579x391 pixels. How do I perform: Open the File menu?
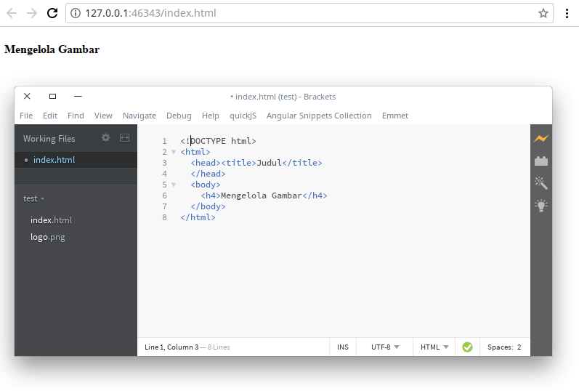pyautogui.click(x=26, y=116)
